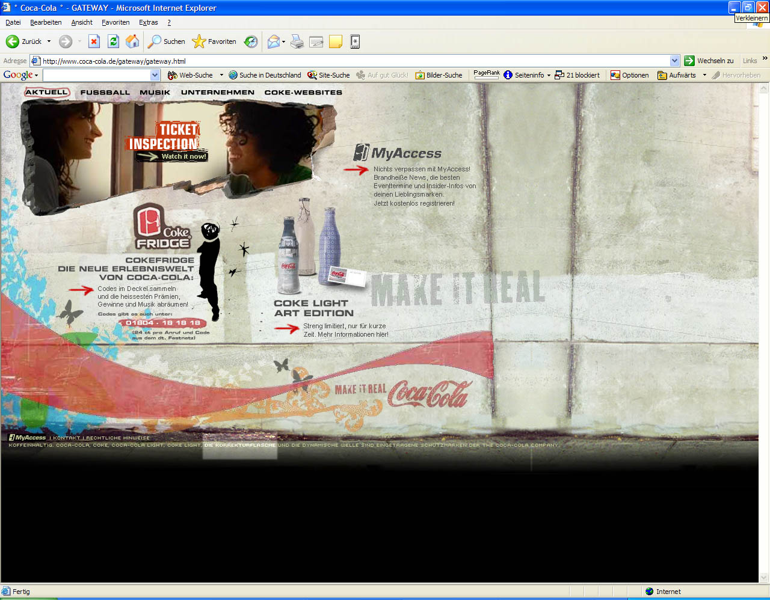Select the MUSIK navigation tab
This screenshot has height=600, width=770.
tap(155, 93)
